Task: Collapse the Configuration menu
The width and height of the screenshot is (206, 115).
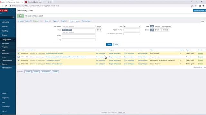Action: 8,40
